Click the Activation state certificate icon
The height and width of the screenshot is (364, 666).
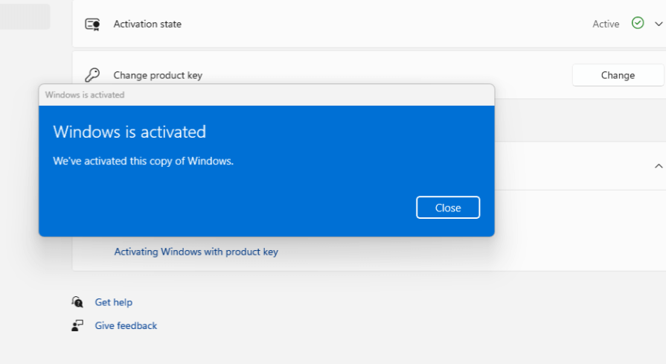click(x=92, y=24)
